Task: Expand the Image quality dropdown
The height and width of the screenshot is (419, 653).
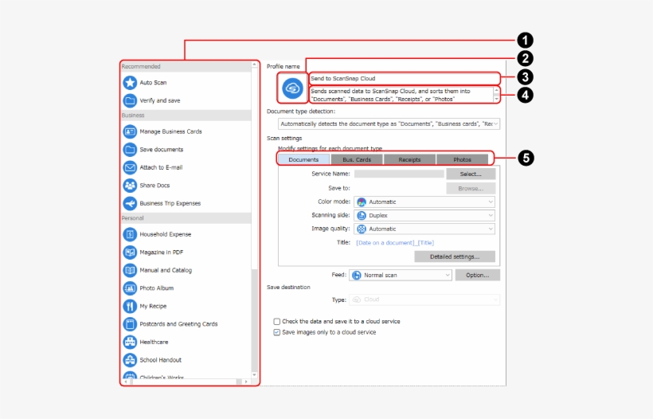Action: pos(424,229)
